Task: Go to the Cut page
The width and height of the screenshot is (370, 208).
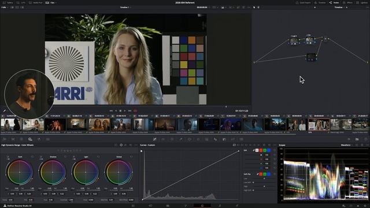Action: [x=150, y=206]
